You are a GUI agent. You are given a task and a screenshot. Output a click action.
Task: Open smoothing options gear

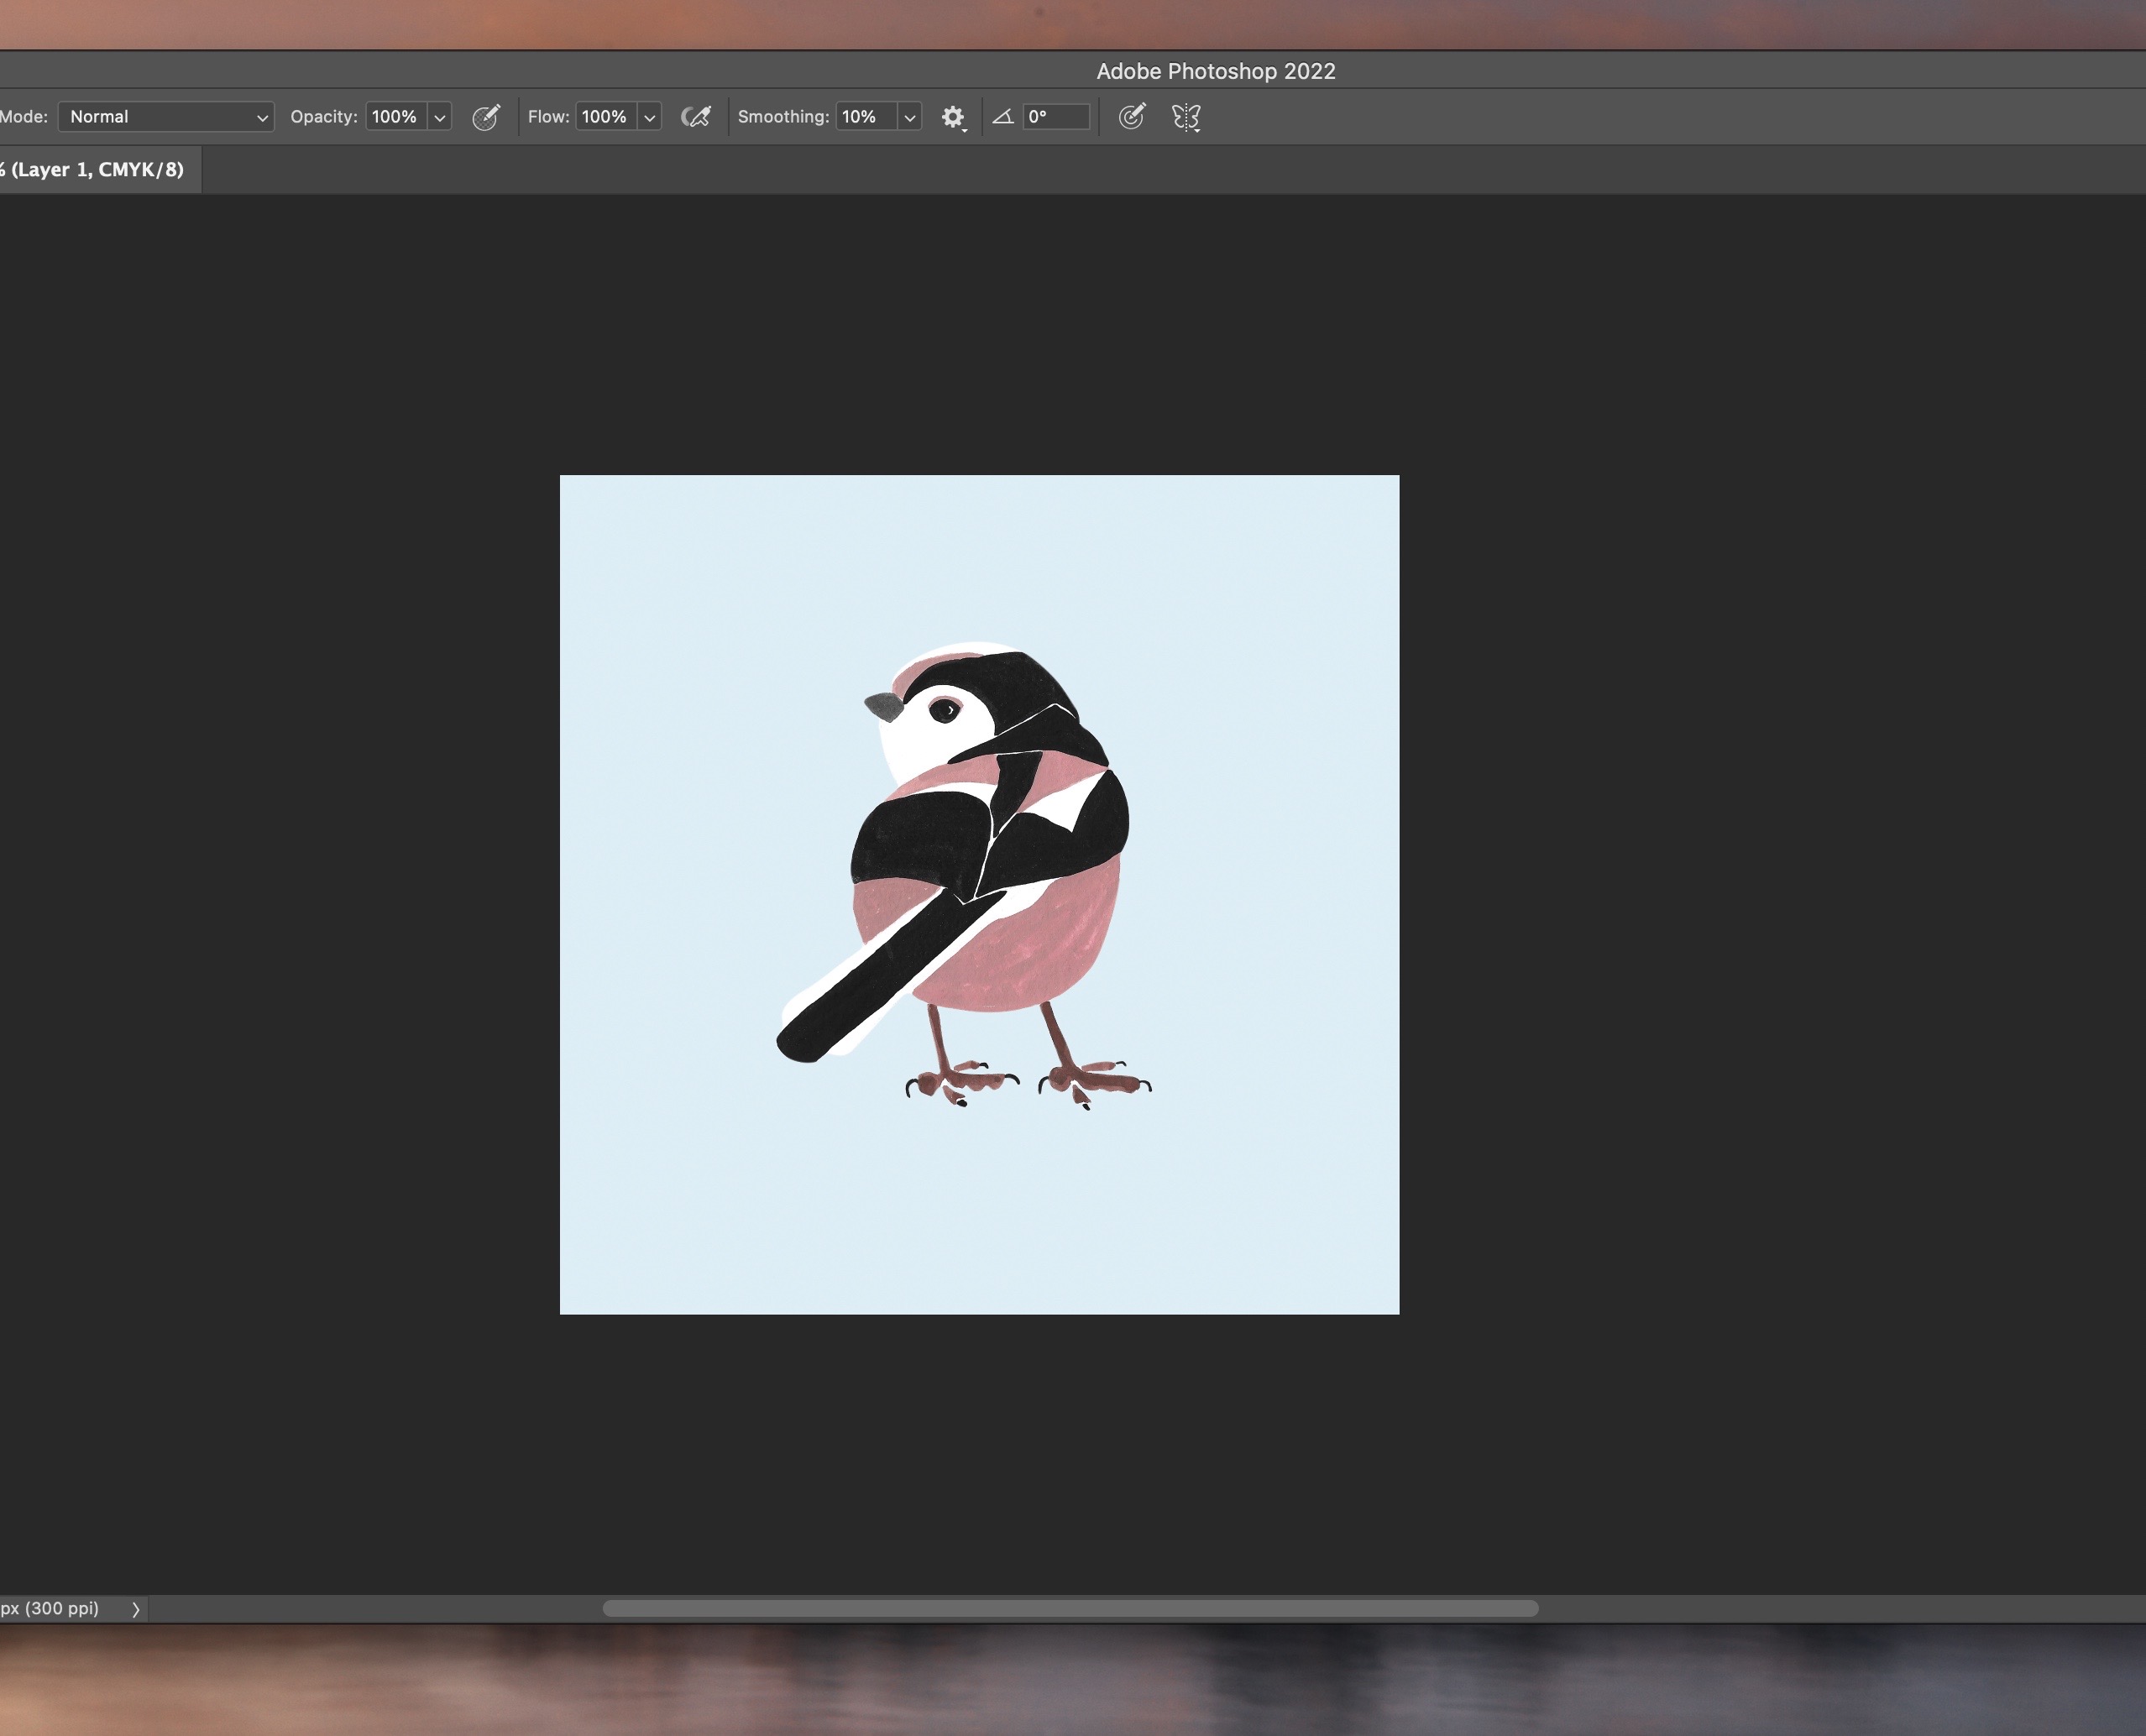pos(953,117)
